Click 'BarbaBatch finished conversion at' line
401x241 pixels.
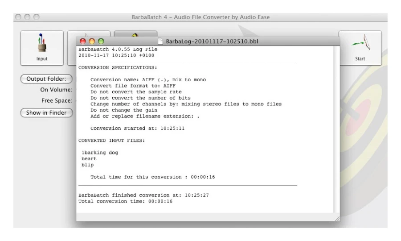pyautogui.click(x=143, y=195)
